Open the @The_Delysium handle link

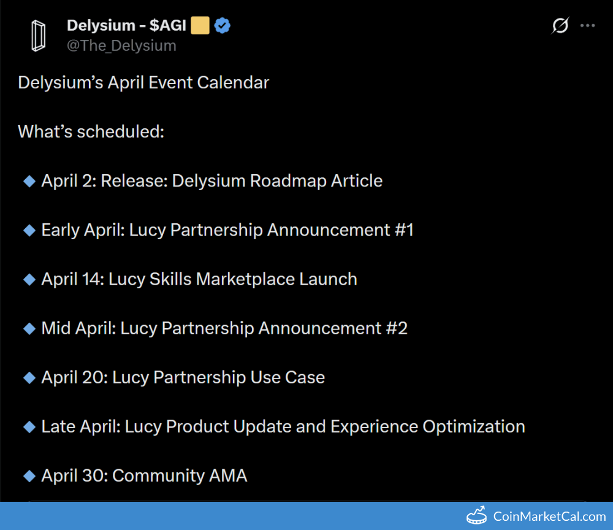pyautogui.click(x=121, y=46)
